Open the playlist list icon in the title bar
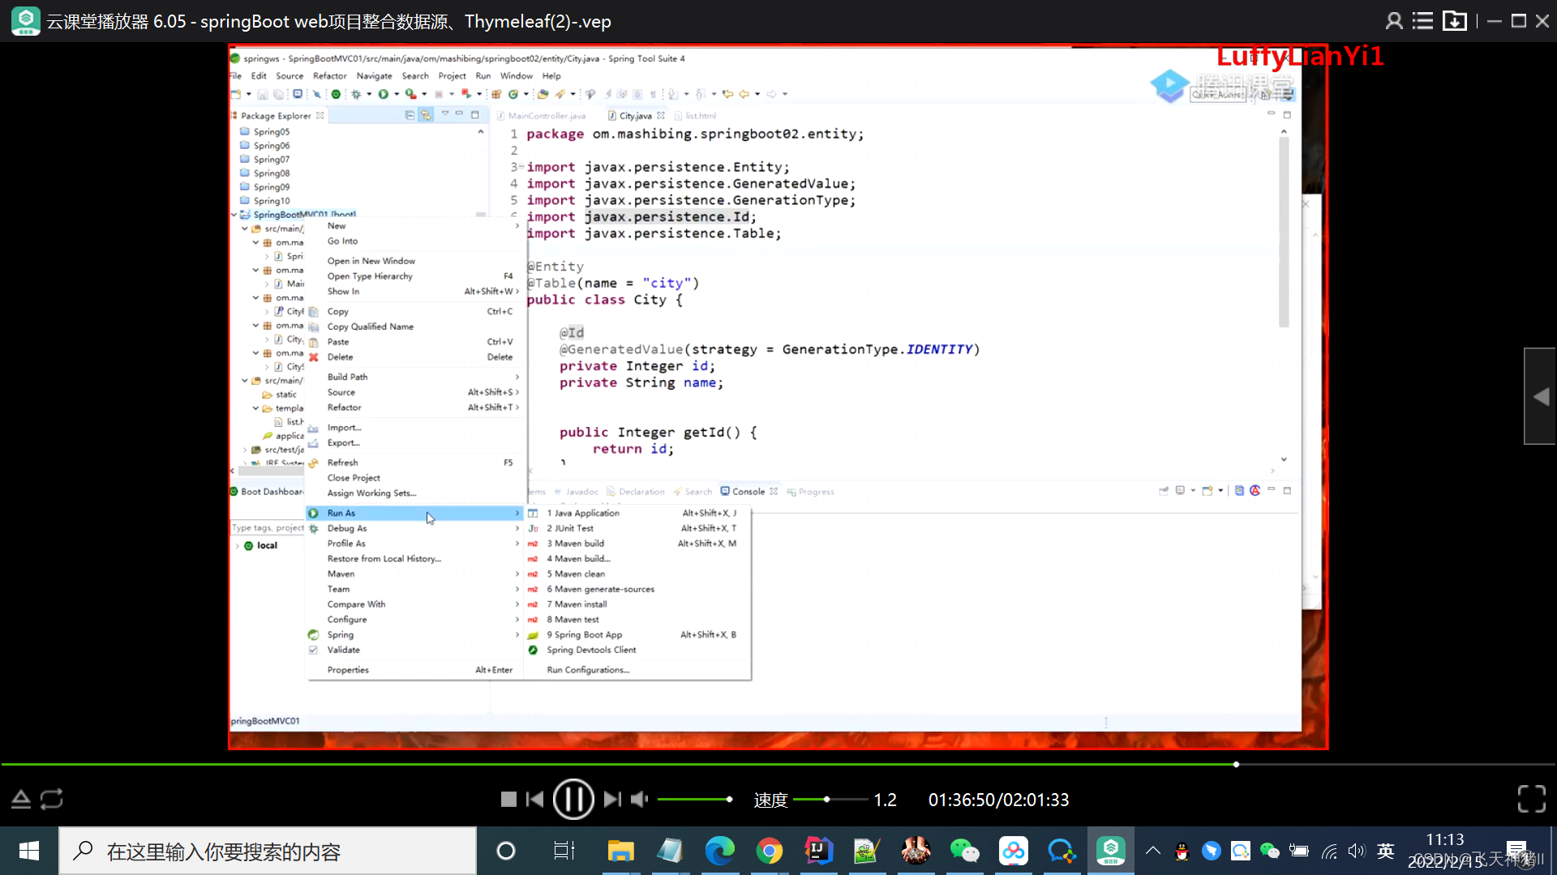This screenshot has height=875, width=1557. (1422, 21)
